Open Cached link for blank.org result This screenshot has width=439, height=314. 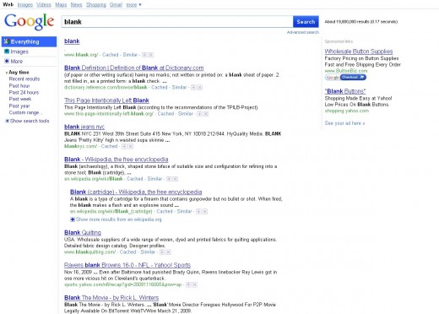pyautogui.click(x=111, y=55)
